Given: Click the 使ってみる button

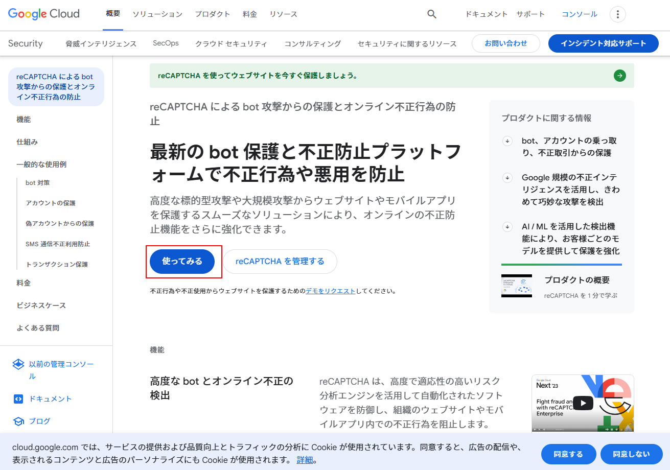Looking at the screenshot, I should click(182, 262).
